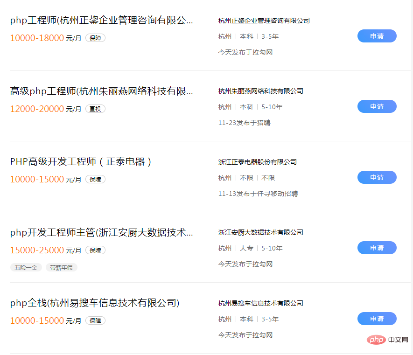Screen dimensions: 413x355
Task: Open job title php开发工程师主管(浙江安厨大数据技术...
Action: click(x=101, y=232)
